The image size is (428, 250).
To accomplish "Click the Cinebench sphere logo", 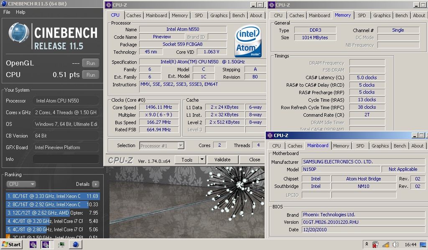I will click(18, 33).
